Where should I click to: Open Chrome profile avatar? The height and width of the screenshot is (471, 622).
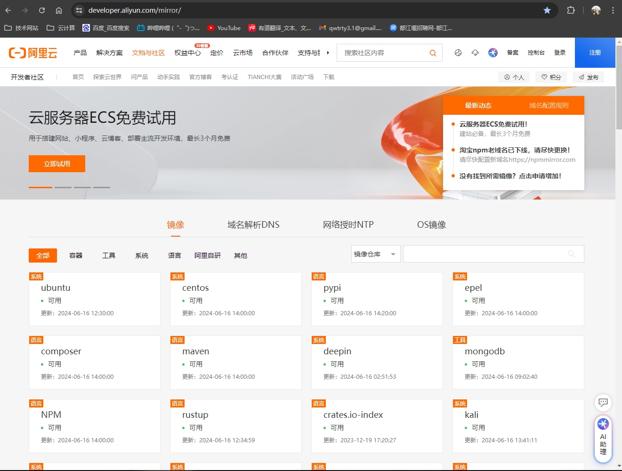point(596,10)
